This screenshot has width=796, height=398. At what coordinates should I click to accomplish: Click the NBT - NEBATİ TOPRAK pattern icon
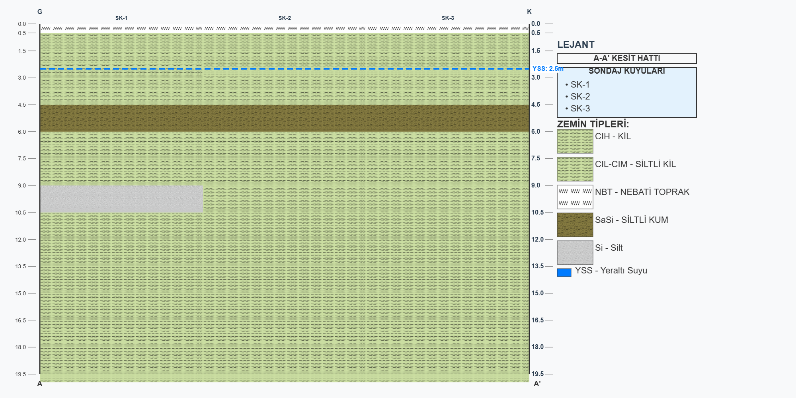pyautogui.click(x=575, y=197)
